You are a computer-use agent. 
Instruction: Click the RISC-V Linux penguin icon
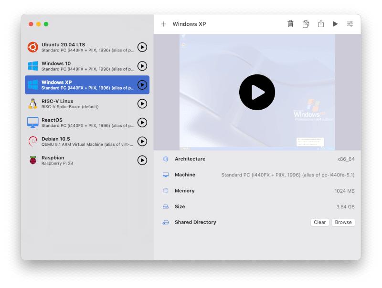32,103
